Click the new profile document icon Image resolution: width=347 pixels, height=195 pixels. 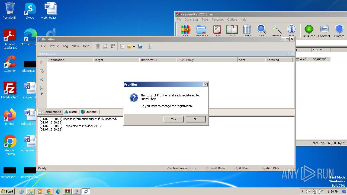[122, 46]
